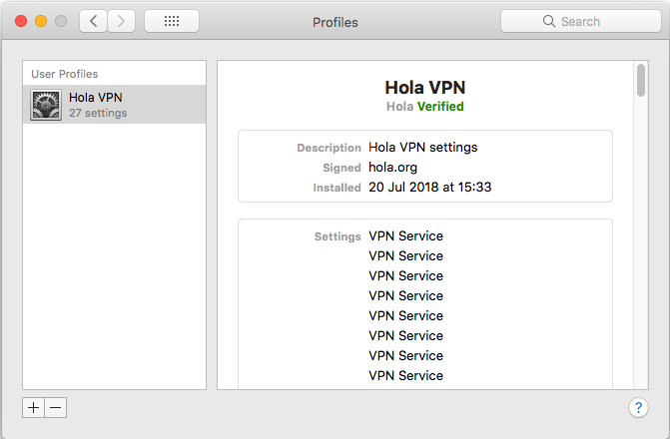Show all preferences via grid icon
670x439 pixels.
tap(172, 21)
